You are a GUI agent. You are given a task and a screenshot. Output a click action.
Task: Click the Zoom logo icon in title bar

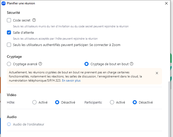[4, 3]
